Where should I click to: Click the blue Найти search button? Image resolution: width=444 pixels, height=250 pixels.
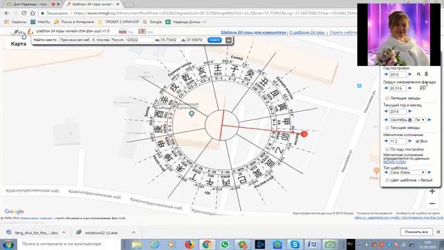tap(214, 40)
